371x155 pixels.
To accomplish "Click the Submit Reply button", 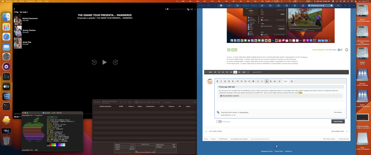I will tap(338, 121).
